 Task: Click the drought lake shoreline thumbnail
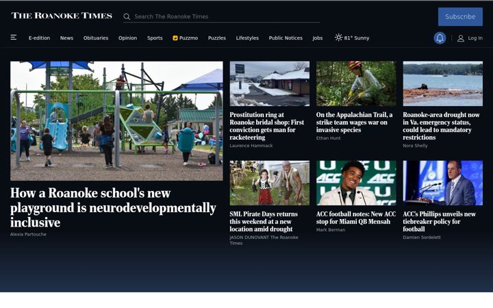pyautogui.click(x=443, y=84)
